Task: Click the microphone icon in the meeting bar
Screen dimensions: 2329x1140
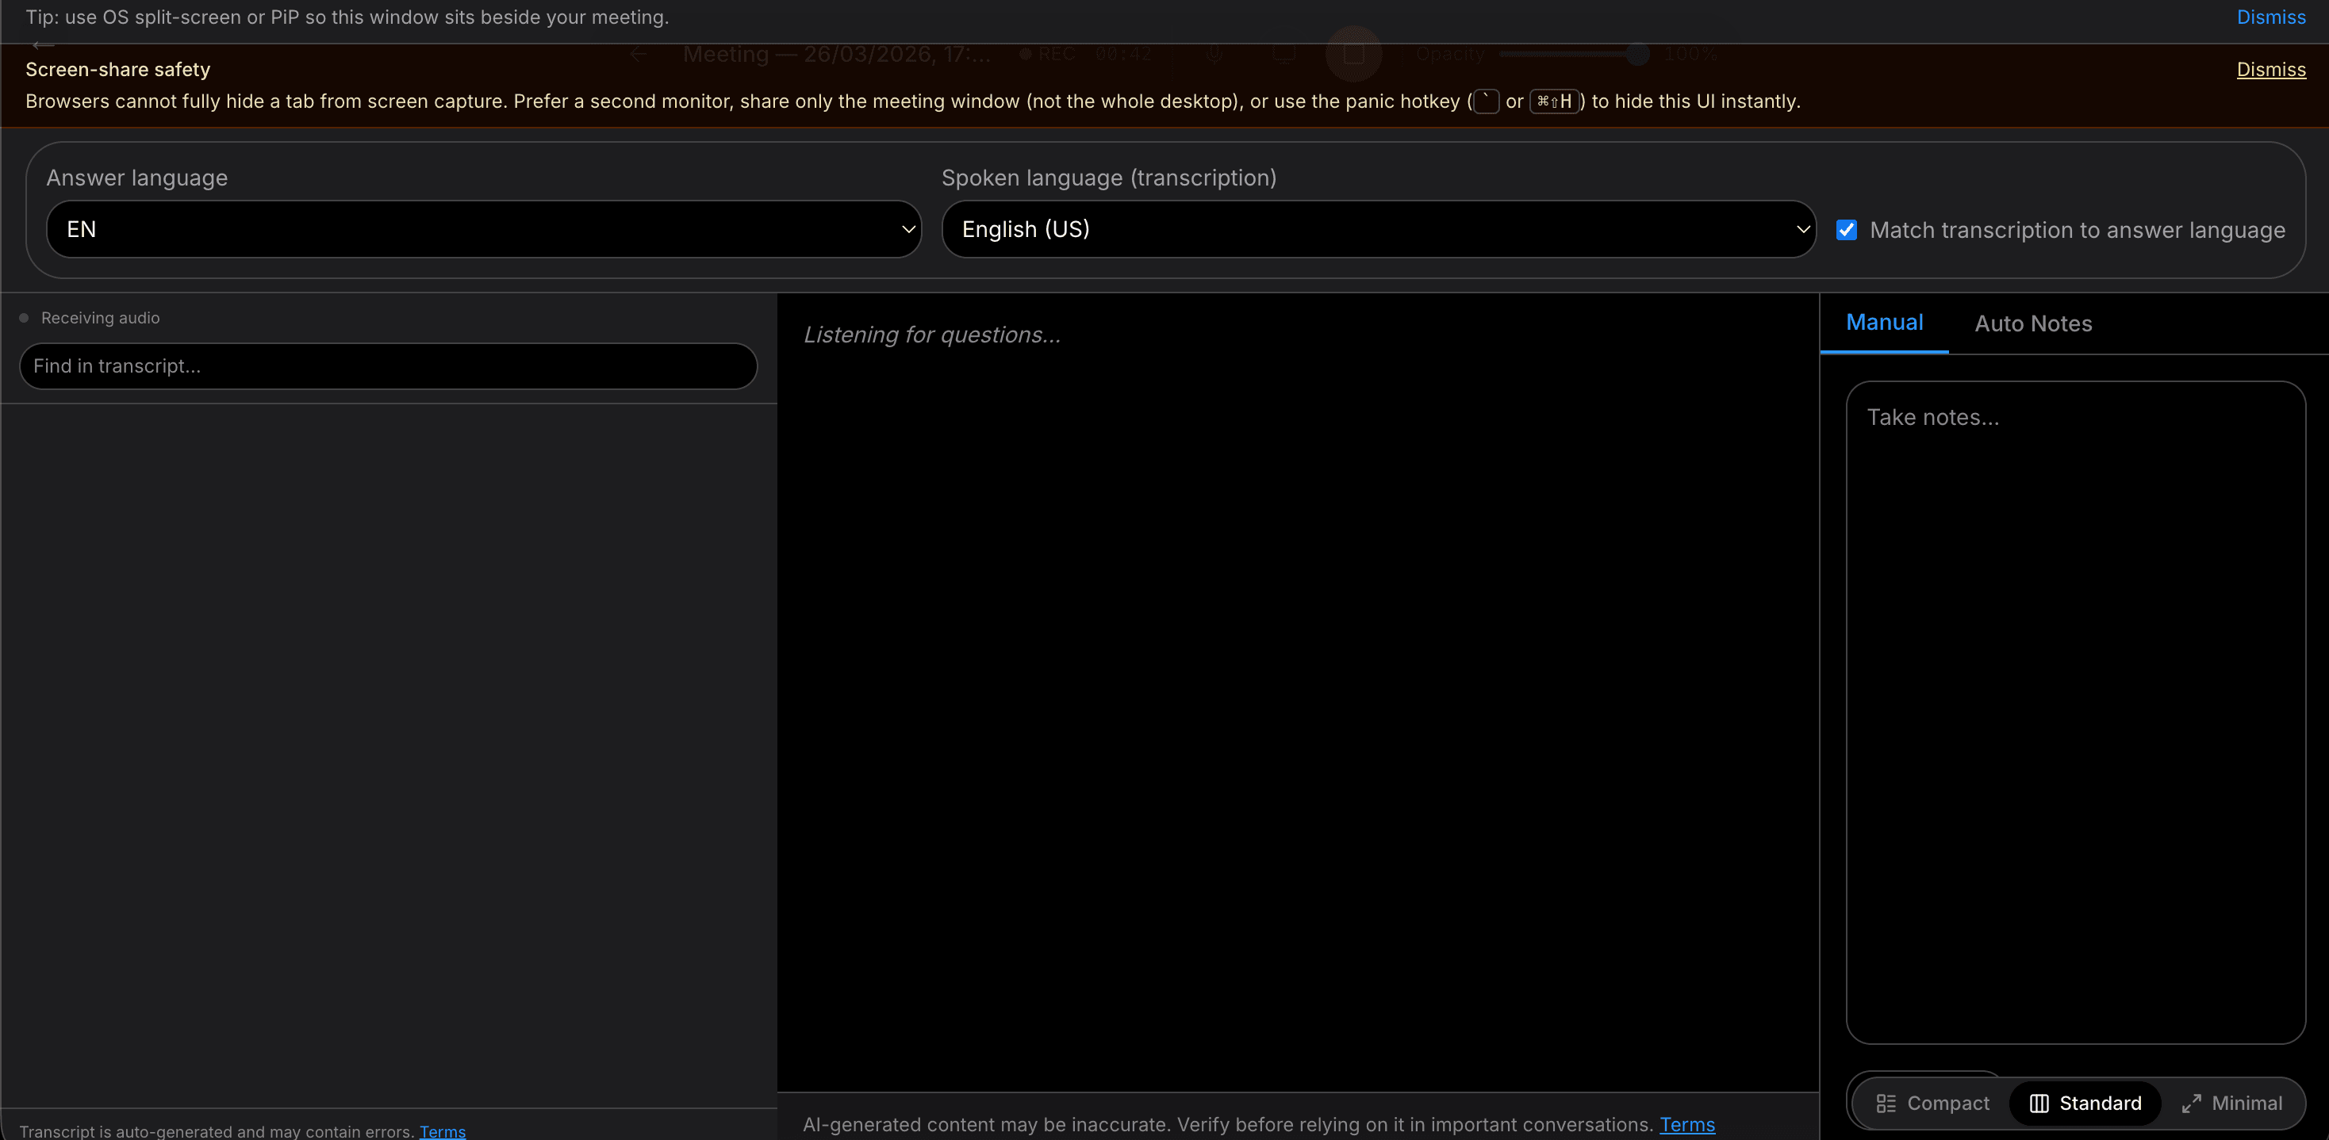Action: [x=1214, y=54]
